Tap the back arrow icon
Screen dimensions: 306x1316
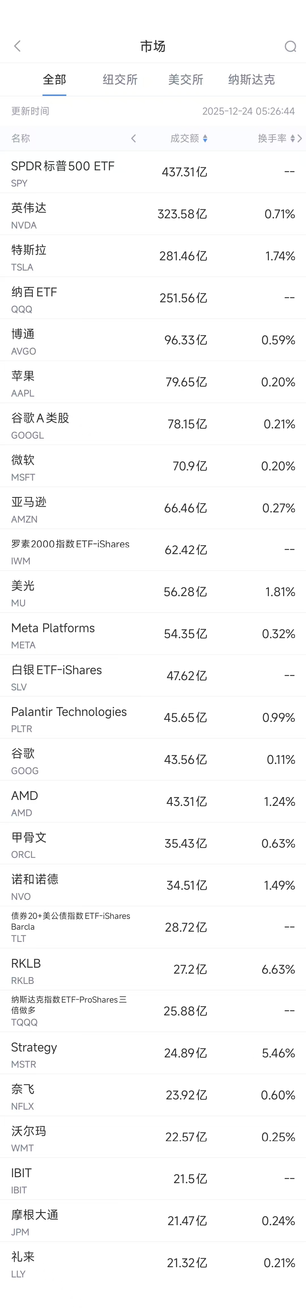click(x=17, y=47)
